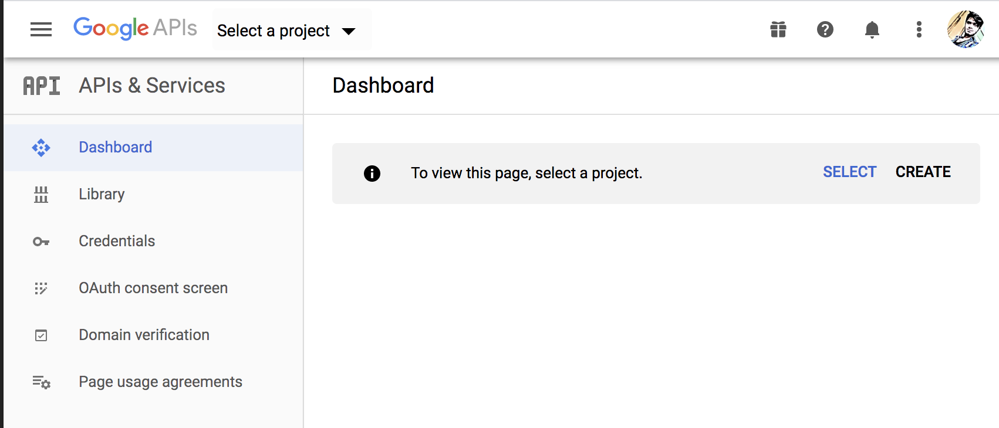Click the user profile avatar
This screenshot has width=999, height=428.
click(x=966, y=29)
